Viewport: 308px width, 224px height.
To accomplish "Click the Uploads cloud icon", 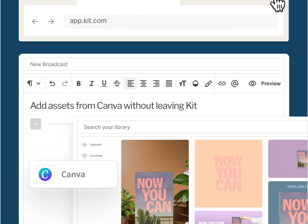I will (85, 145).
